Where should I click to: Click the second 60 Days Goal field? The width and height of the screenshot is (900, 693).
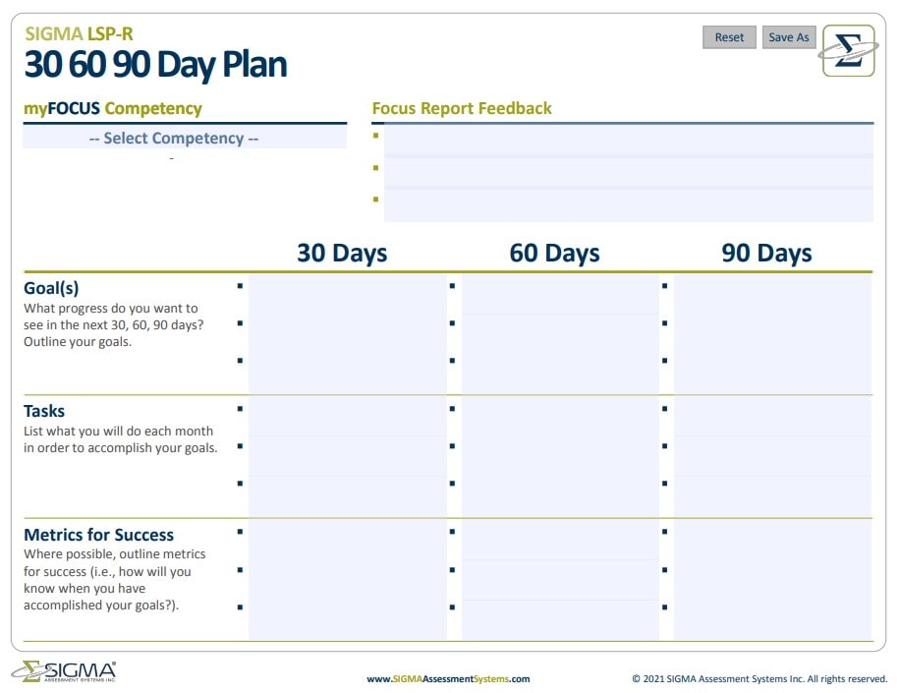[559, 325]
